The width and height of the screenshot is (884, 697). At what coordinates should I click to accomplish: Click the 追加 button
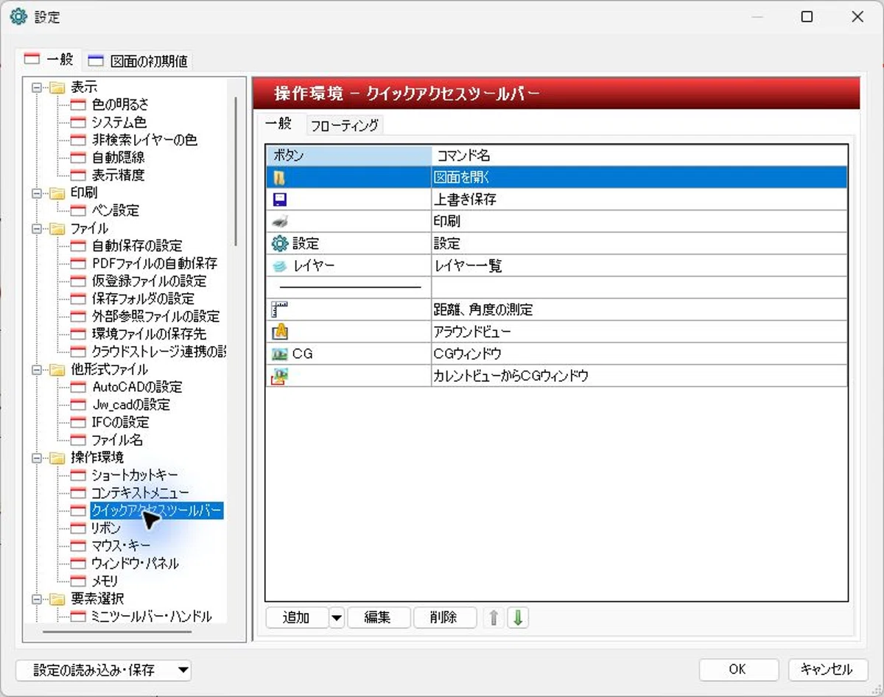(x=297, y=617)
